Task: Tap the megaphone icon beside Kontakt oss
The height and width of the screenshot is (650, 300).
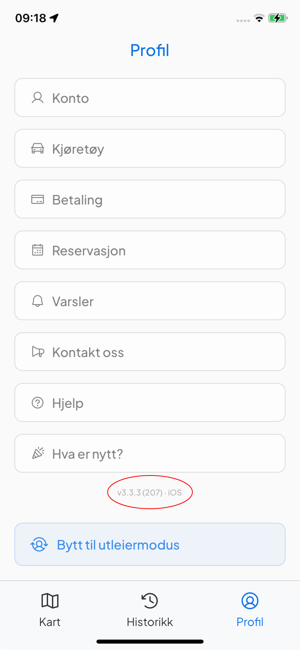Action: tap(38, 352)
